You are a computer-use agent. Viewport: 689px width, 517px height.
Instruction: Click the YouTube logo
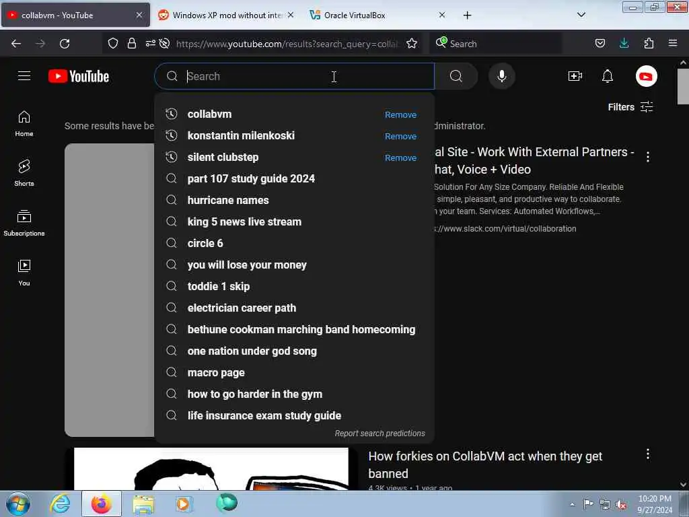pyautogui.click(x=79, y=76)
